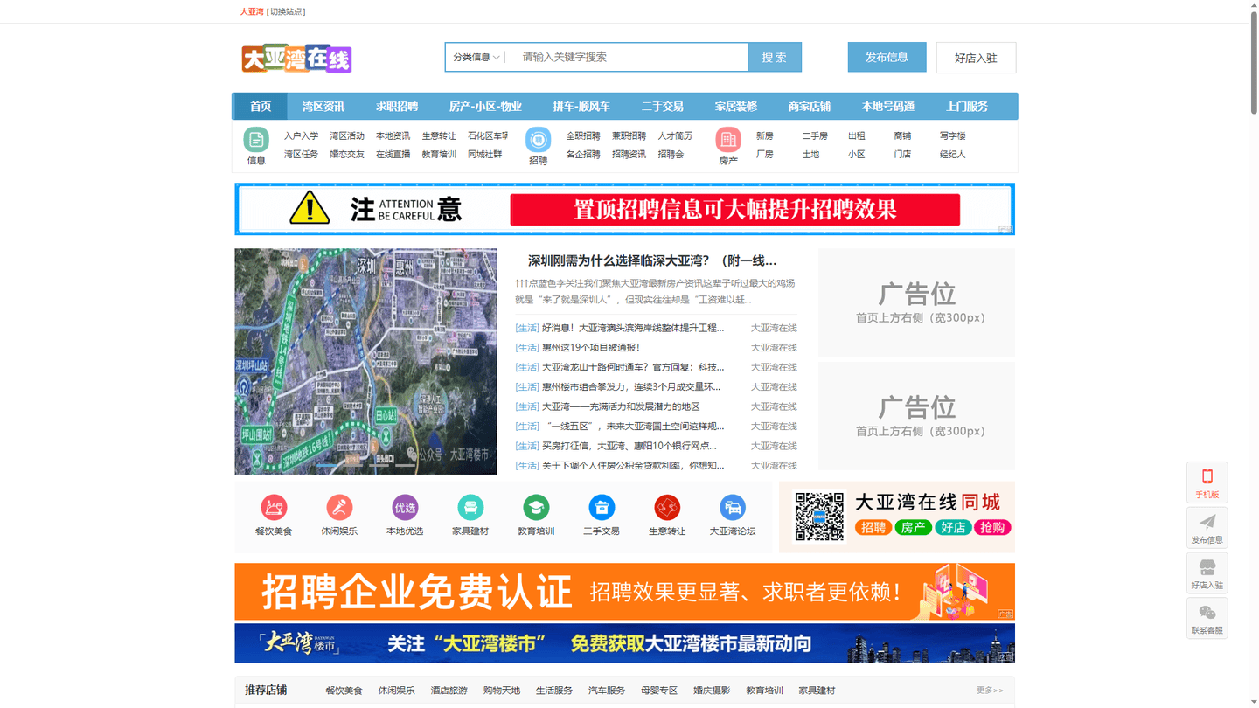1259x708 pixels.
Task: Click the 好店入驻 shop sidebar icon
Action: 1207,573
